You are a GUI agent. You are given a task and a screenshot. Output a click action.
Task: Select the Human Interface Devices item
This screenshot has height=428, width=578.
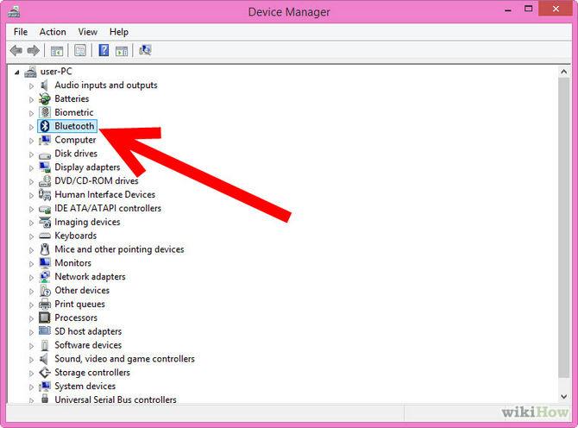point(104,194)
